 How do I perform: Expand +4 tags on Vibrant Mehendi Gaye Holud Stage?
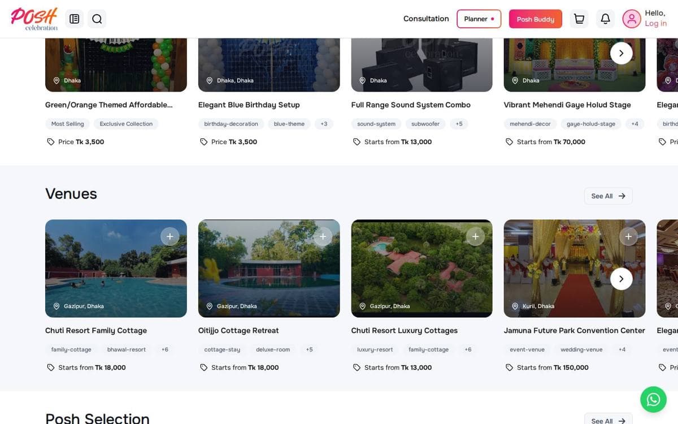click(634, 124)
